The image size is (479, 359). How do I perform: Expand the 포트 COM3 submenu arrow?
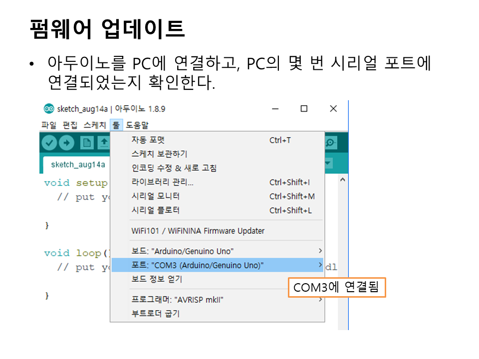pos(320,265)
